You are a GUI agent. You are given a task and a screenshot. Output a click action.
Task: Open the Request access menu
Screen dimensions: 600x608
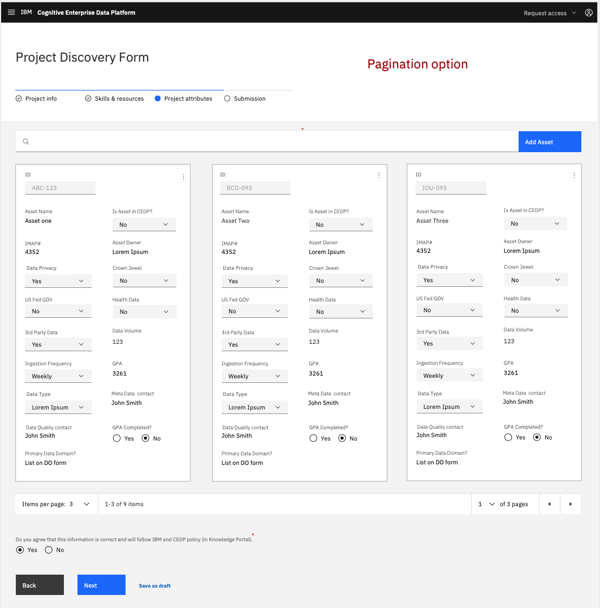point(550,13)
